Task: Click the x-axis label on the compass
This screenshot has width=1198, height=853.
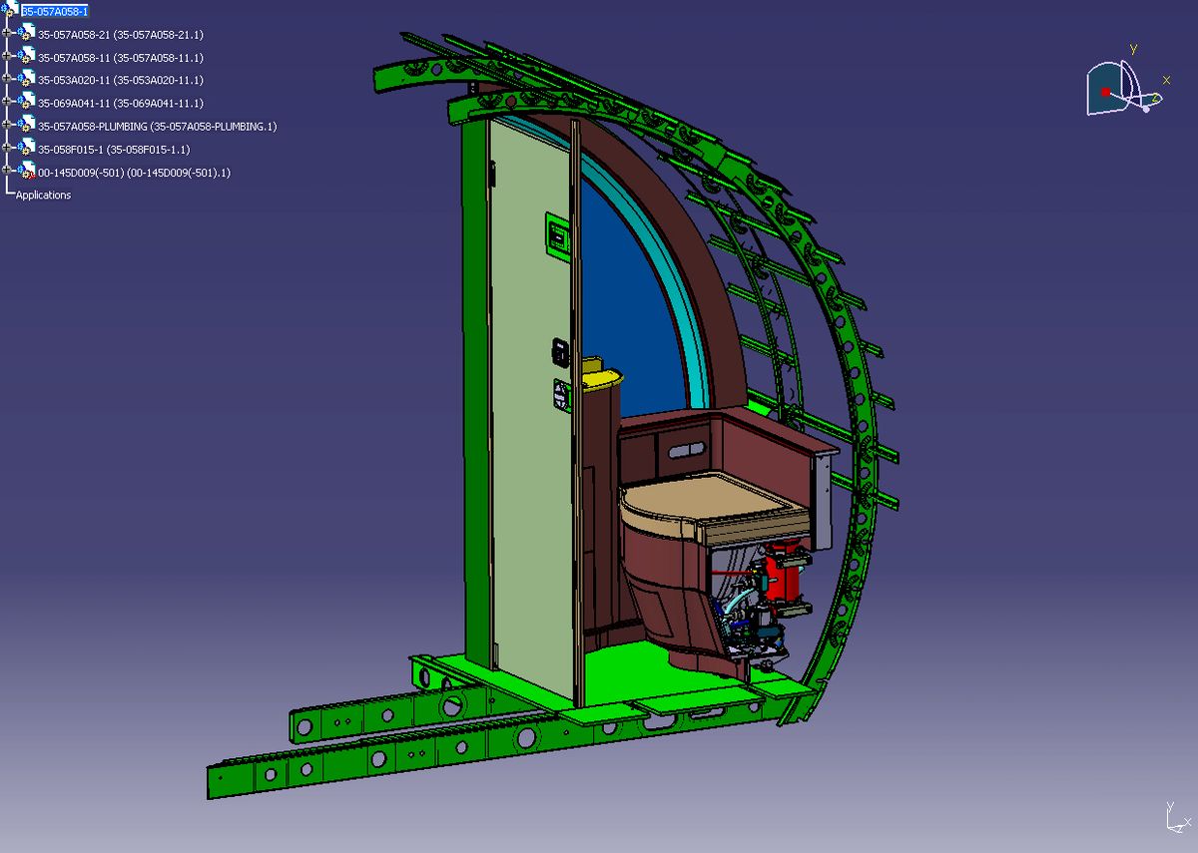Action: pyautogui.click(x=1166, y=80)
